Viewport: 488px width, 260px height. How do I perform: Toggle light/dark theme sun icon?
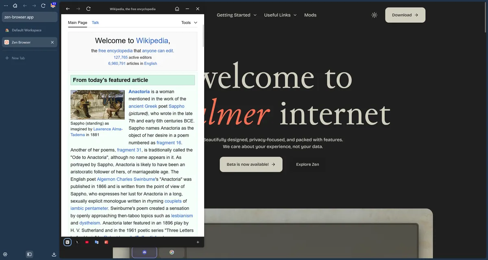pyautogui.click(x=375, y=15)
